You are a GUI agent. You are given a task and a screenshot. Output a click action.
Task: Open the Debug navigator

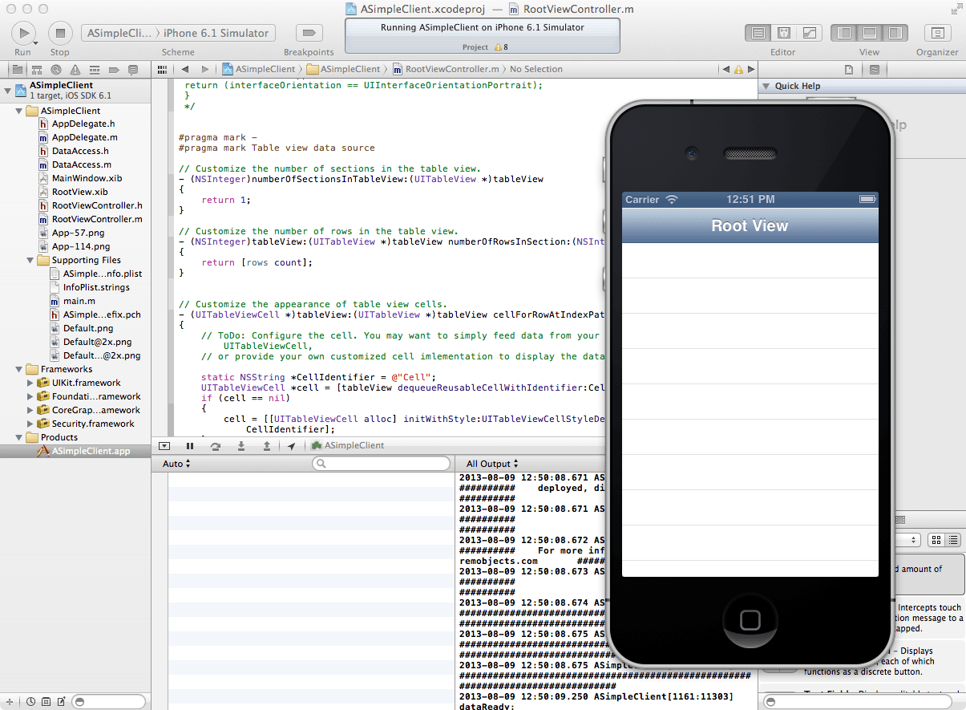pos(95,70)
